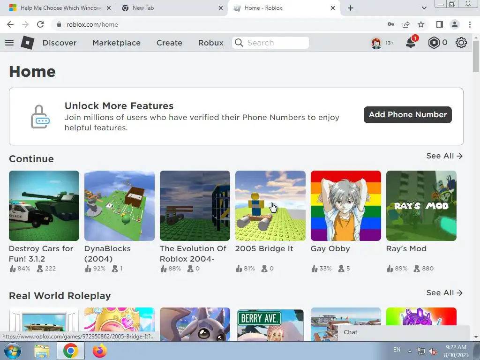Screen dimensions: 480x360
Task: Click the network tray icon
Action: tap(421, 351)
